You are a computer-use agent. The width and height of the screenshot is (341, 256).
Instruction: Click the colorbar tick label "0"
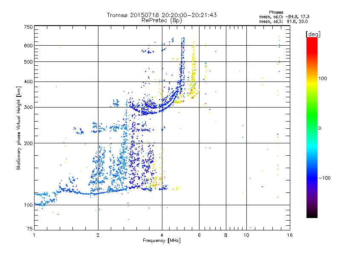pos(319,128)
